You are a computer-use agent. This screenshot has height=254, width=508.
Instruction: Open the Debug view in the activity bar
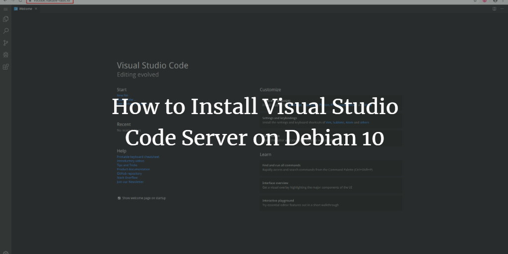coord(5,55)
